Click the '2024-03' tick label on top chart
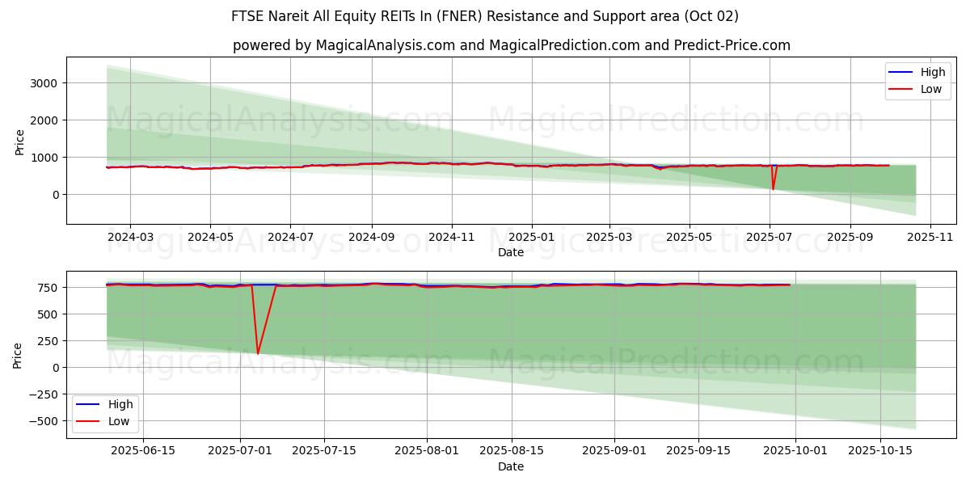Viewport: 970px width, 485px height. pos(129,238)
